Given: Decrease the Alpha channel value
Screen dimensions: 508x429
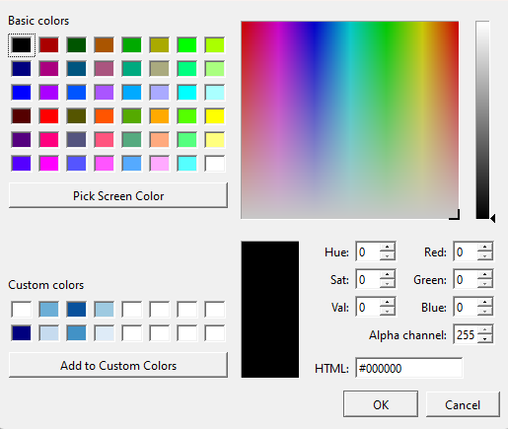Looking at the screenshot, I should 484,339.
